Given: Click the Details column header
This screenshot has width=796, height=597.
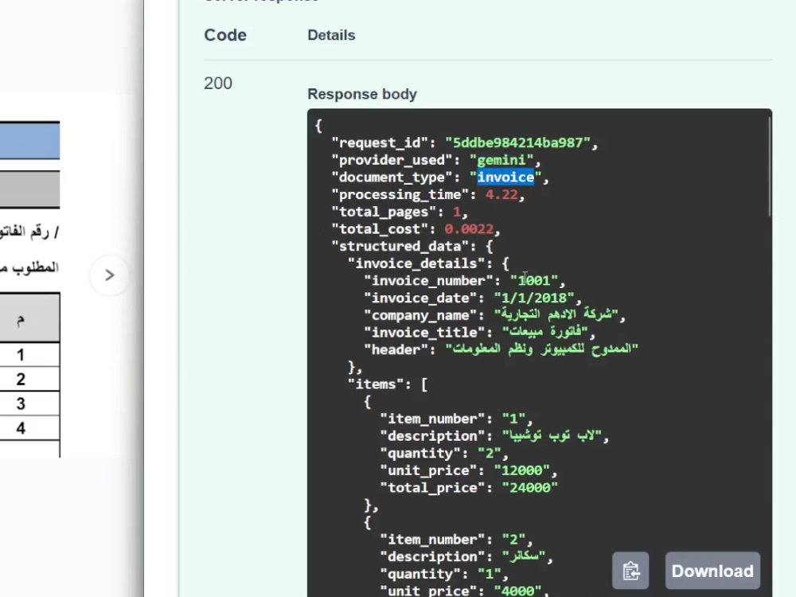Looking at the screenshot, I should click(x=331, y=36).
